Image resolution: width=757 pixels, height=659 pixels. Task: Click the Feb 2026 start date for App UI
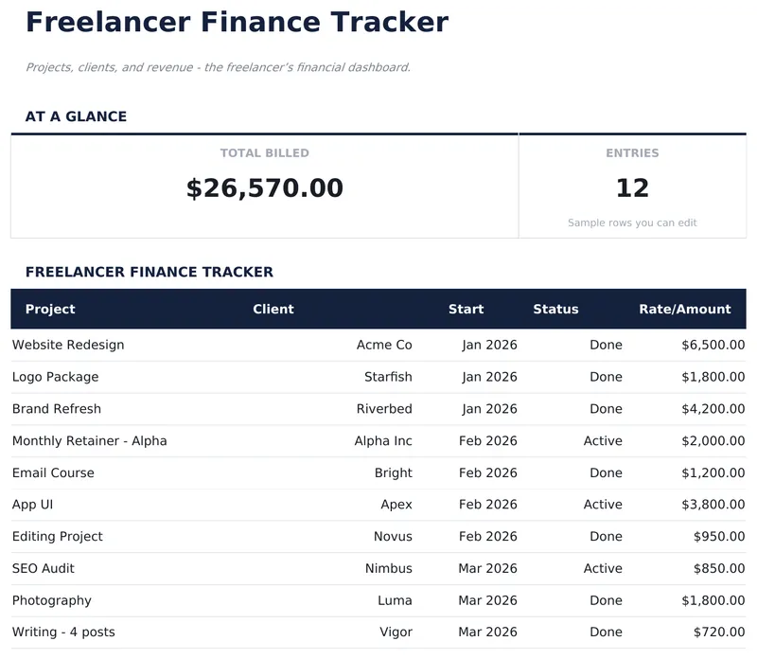(x=487, y=505)
